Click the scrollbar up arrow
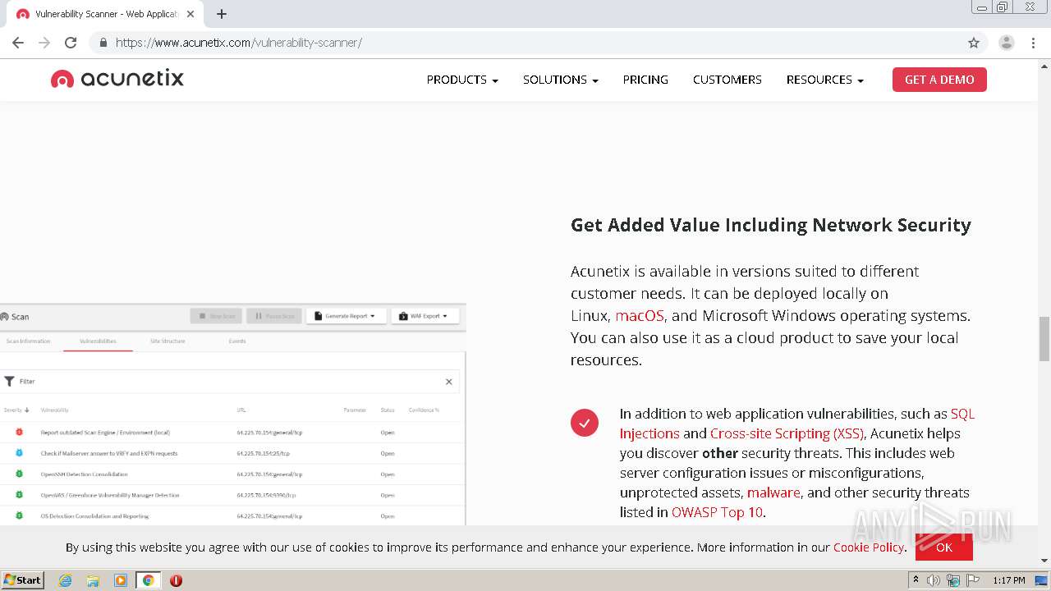Image resolution: width=1051 pixels, height=591 pixels. tap(1044, 65)
